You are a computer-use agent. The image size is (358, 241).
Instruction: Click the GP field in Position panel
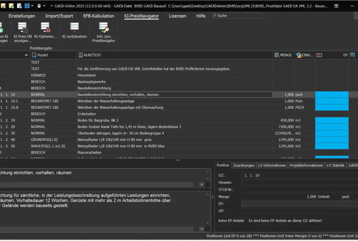click(x=300, y=211)
